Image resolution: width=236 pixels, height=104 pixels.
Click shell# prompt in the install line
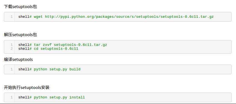(25, 97)
